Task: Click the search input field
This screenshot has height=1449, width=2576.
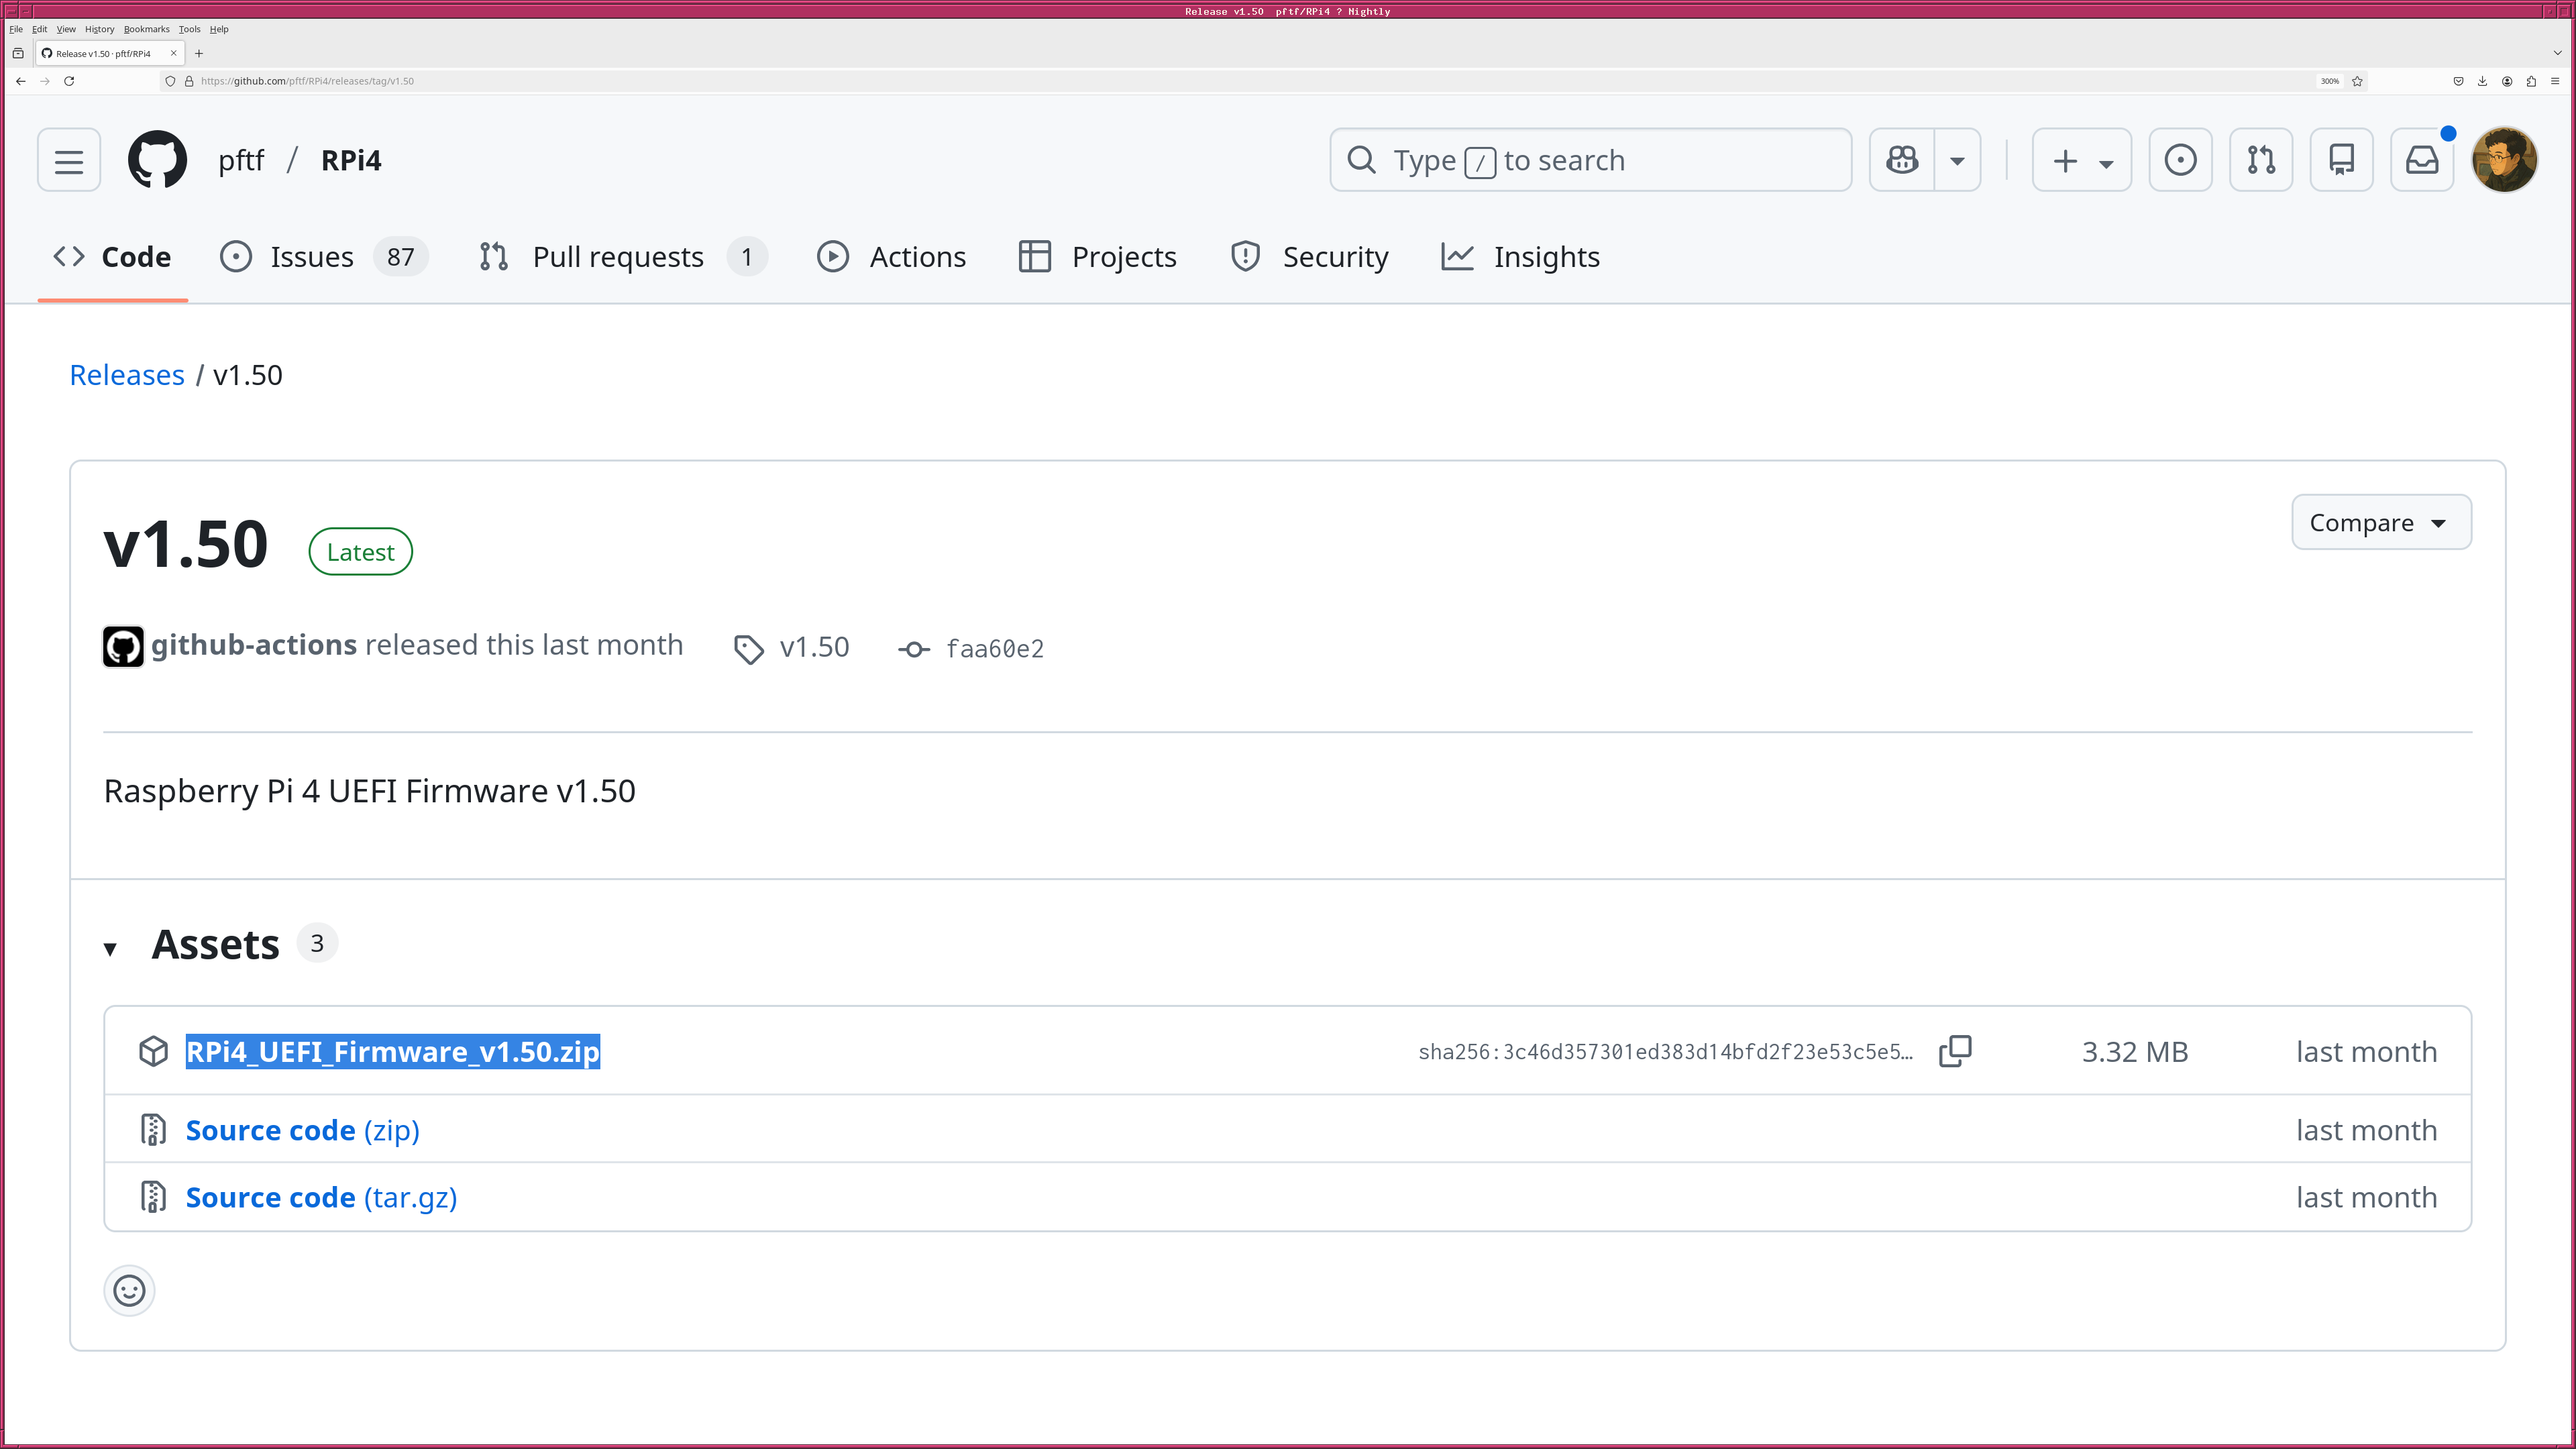Action: click(x=1590, y=160)
